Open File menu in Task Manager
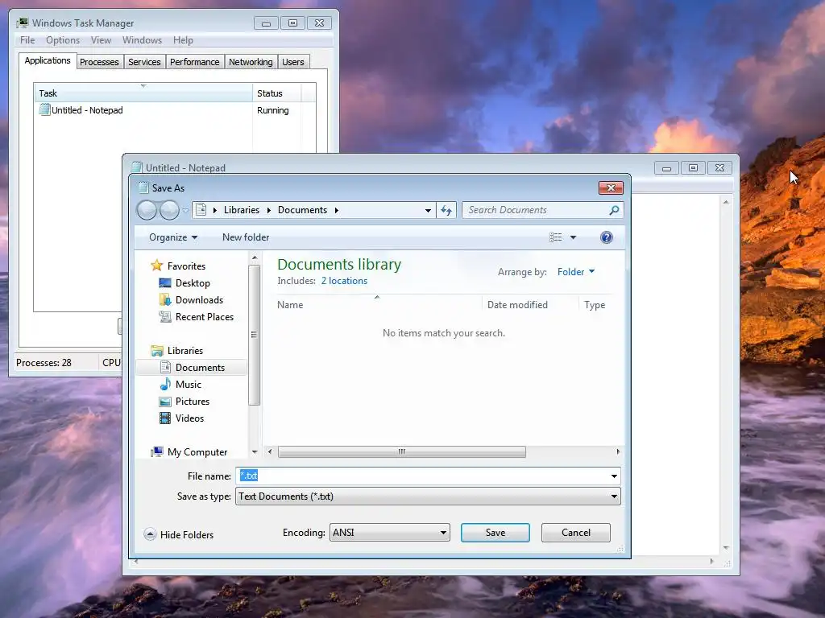The image size is (825, 618). pyautogui.click(x=27, y=40)
